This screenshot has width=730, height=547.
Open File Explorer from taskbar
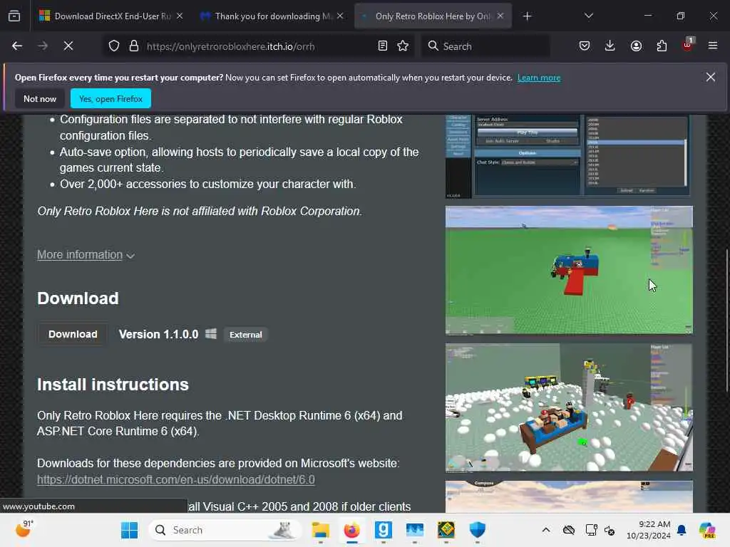[320, 530]
